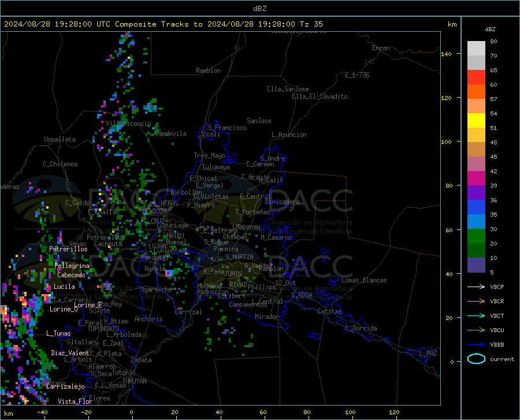520x420 pixels.
Task: Click the 'E_1-736' map label
Action: click(x=357, y=75)
